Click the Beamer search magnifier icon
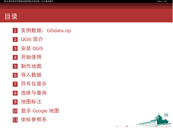Screen dimensions: 173x129 pyautogui.click(x=166, y=126)
